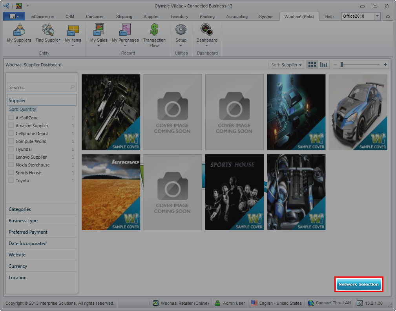
Task: Select the blue race car cover thumbnail
Action: (358, 112)
